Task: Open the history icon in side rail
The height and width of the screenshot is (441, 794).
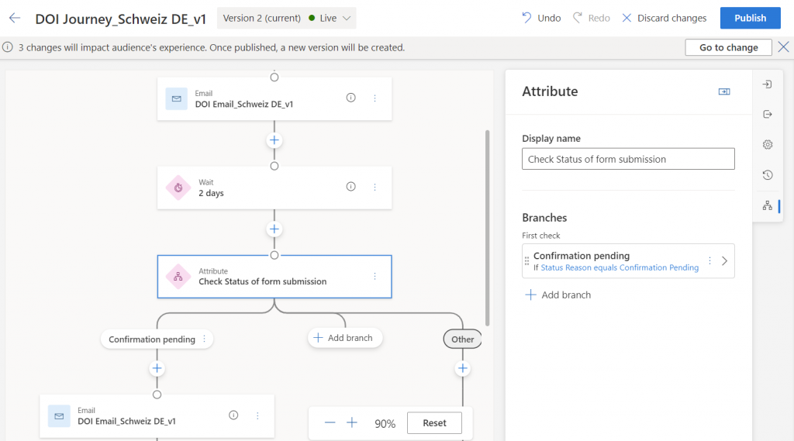Action: (x=767, y=175)
